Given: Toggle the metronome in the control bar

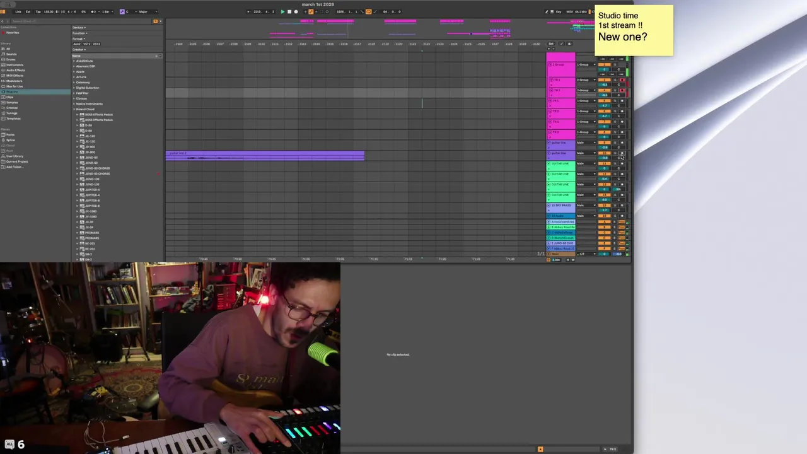Looking at the screenshot, I should click(93, 11).
